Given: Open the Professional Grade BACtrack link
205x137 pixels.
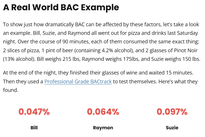Looking at the screenshot, I should pos(78,82).
